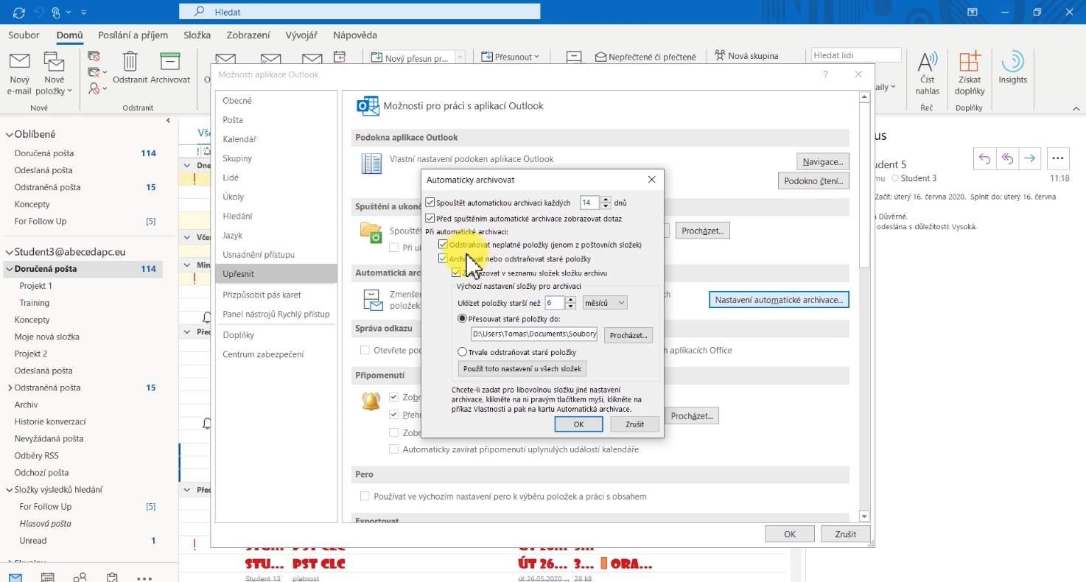The width and height of the screenshot is (1086, 582).
Task: Click the forward arrow icon in reading pane
Action: [1030, 158]
